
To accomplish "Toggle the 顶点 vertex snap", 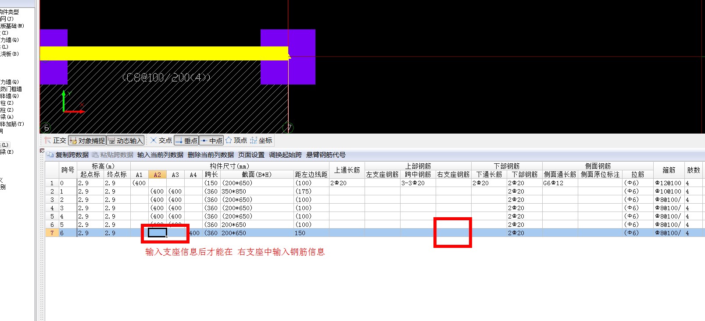I will pos(236,141).
